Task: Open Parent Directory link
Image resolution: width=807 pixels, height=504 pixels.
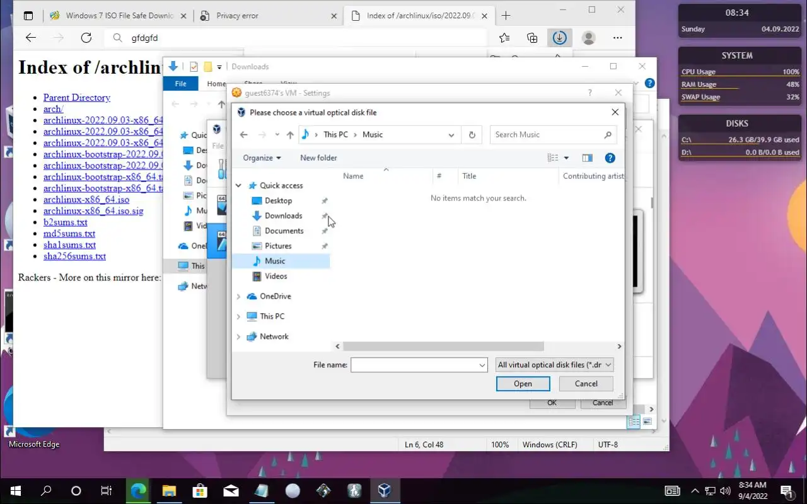Action: (x=77, y=98)
